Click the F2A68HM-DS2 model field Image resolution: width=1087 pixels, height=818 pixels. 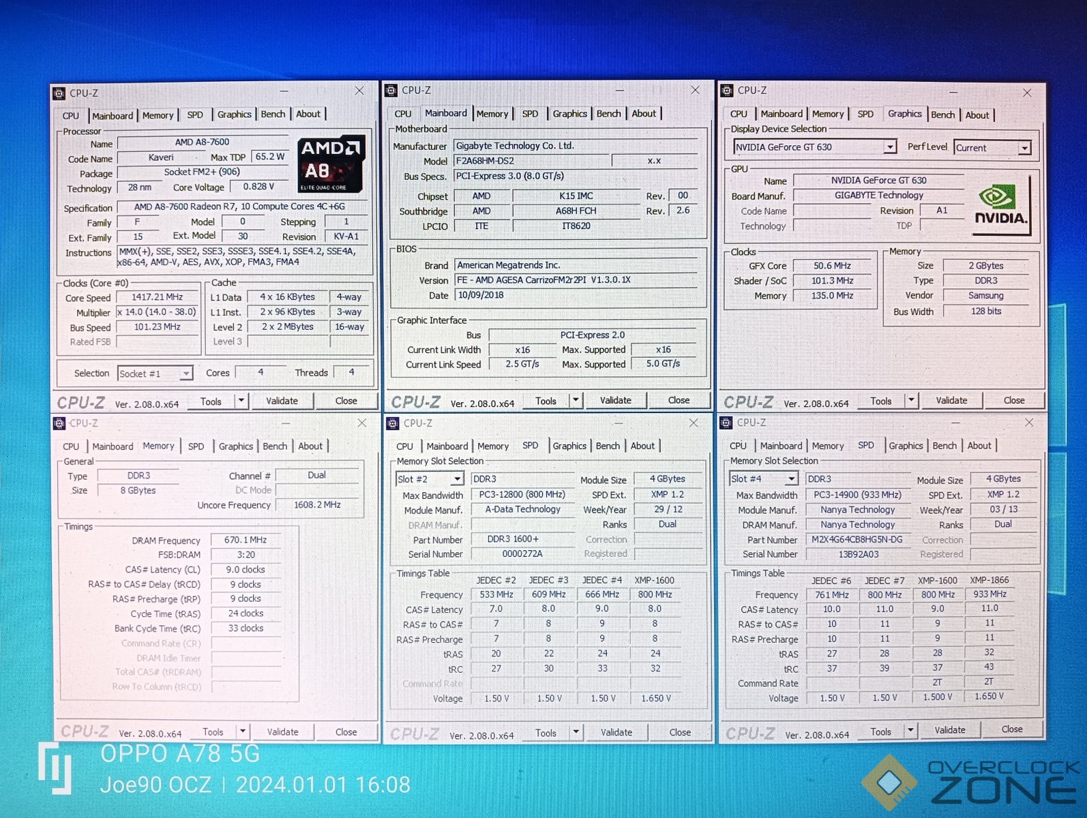pyautogui.click(x=531, y=161)
